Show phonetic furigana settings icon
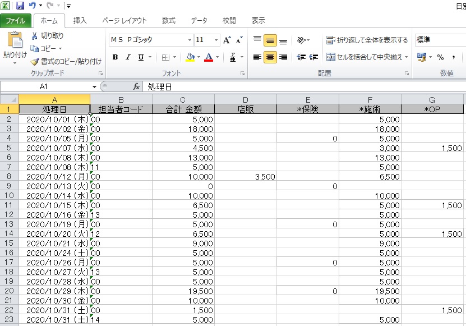Image resolution: width=466 pixels, height=326 pixels. (x=233, y=57)
